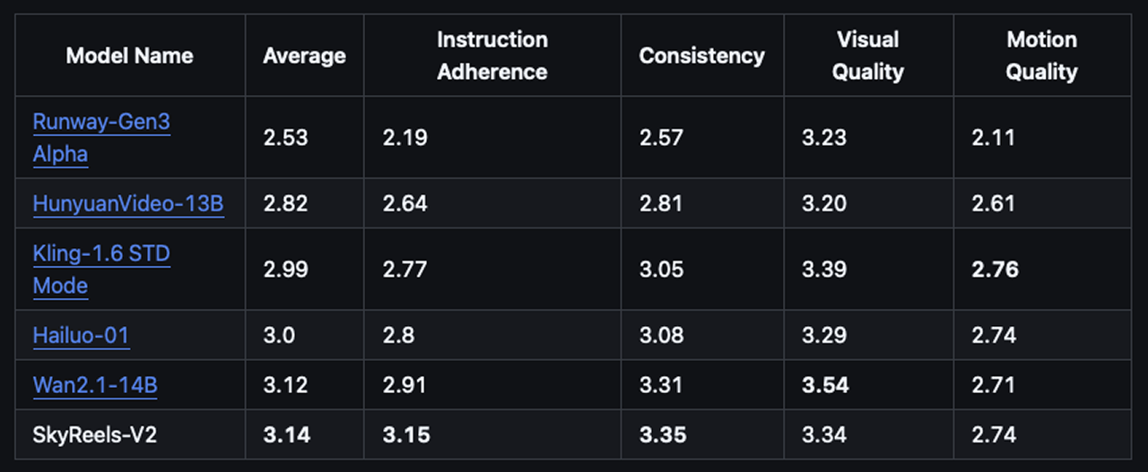1148x472 pixels.
Task: Follow the Kling-1.6 STD Mode link
Action: coord(100,254)
